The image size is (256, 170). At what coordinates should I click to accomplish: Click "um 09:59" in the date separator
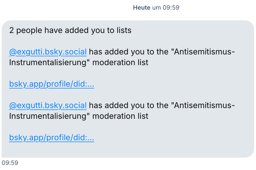coord(166,8)
